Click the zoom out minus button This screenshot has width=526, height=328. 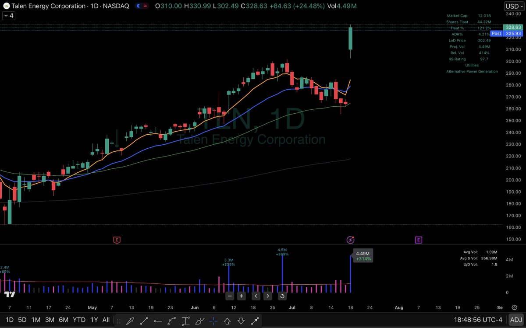pos(230,296)
